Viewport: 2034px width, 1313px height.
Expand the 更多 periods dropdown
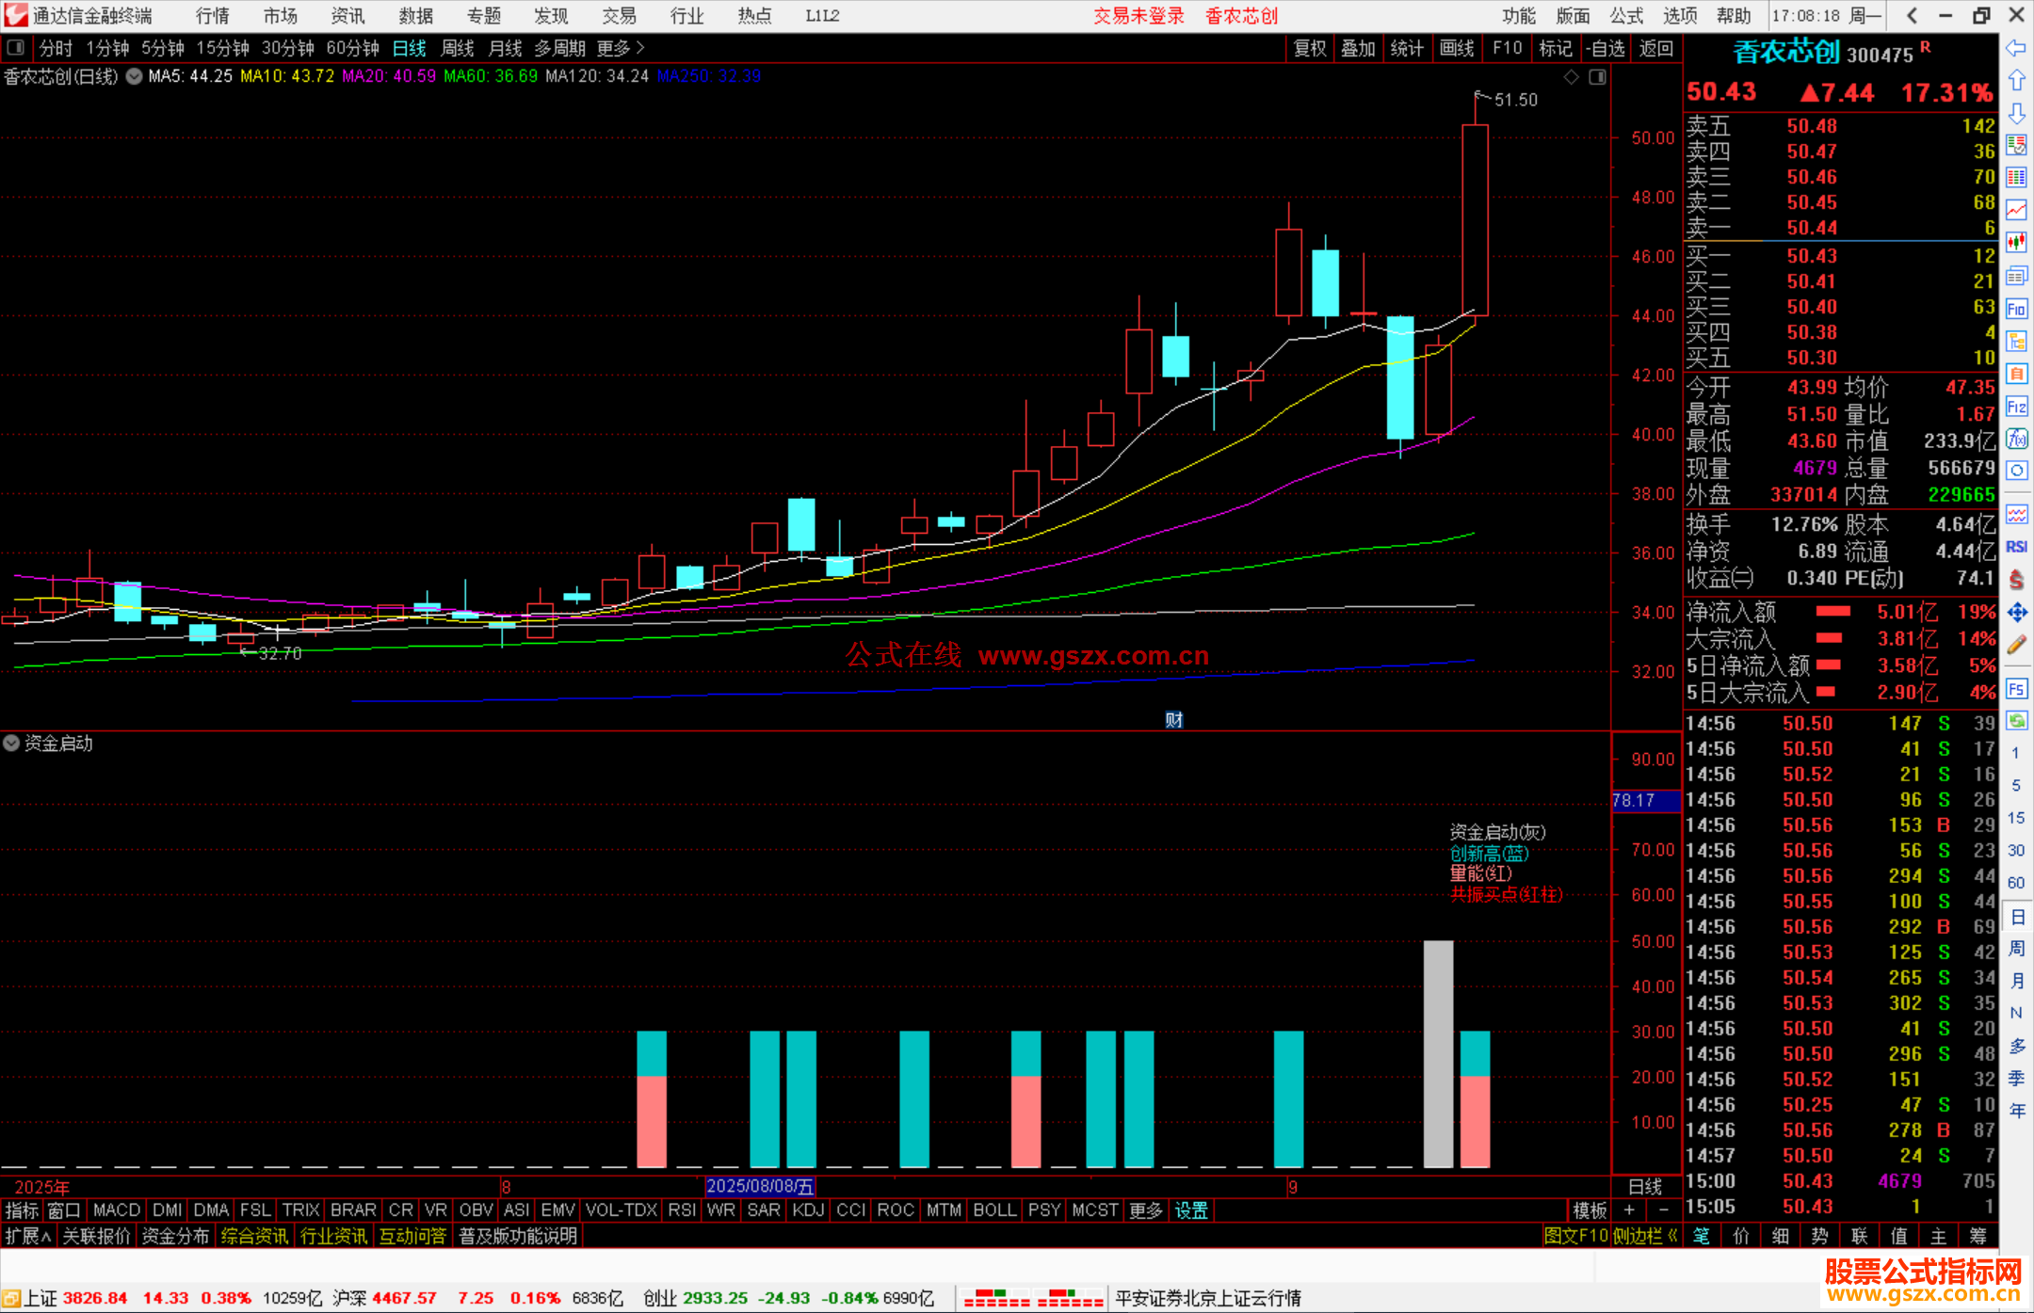[621, 48]
